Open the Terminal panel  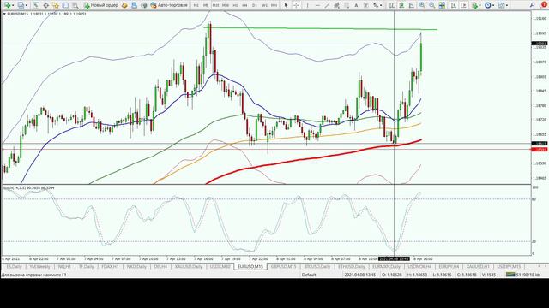click(65, 5)
